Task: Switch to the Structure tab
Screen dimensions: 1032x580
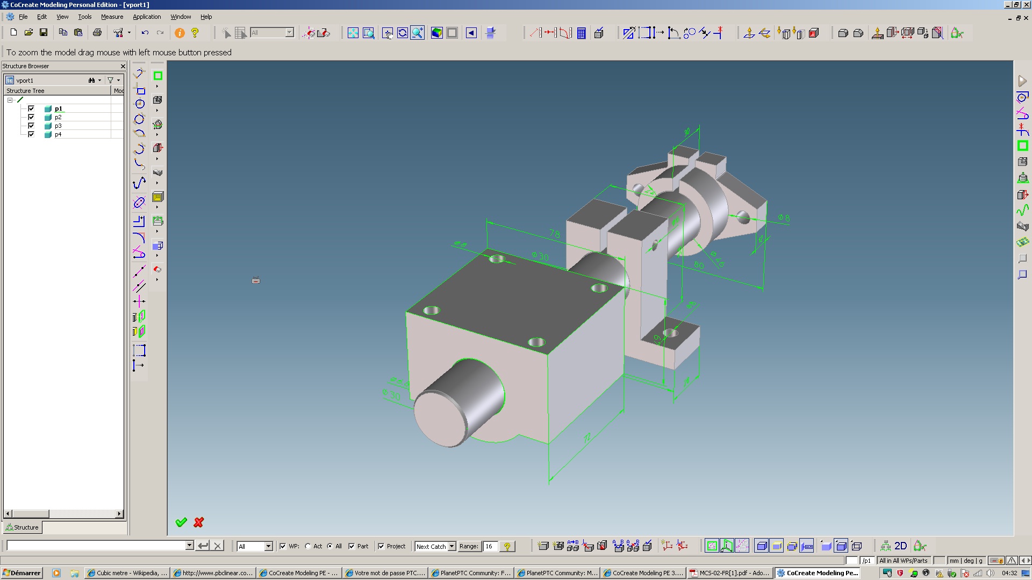Action: (x=22, y=527)
